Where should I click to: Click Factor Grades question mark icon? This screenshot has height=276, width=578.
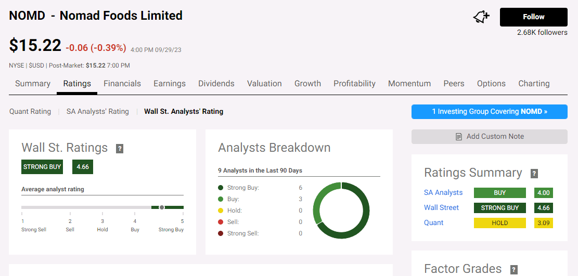coord(513,269)
